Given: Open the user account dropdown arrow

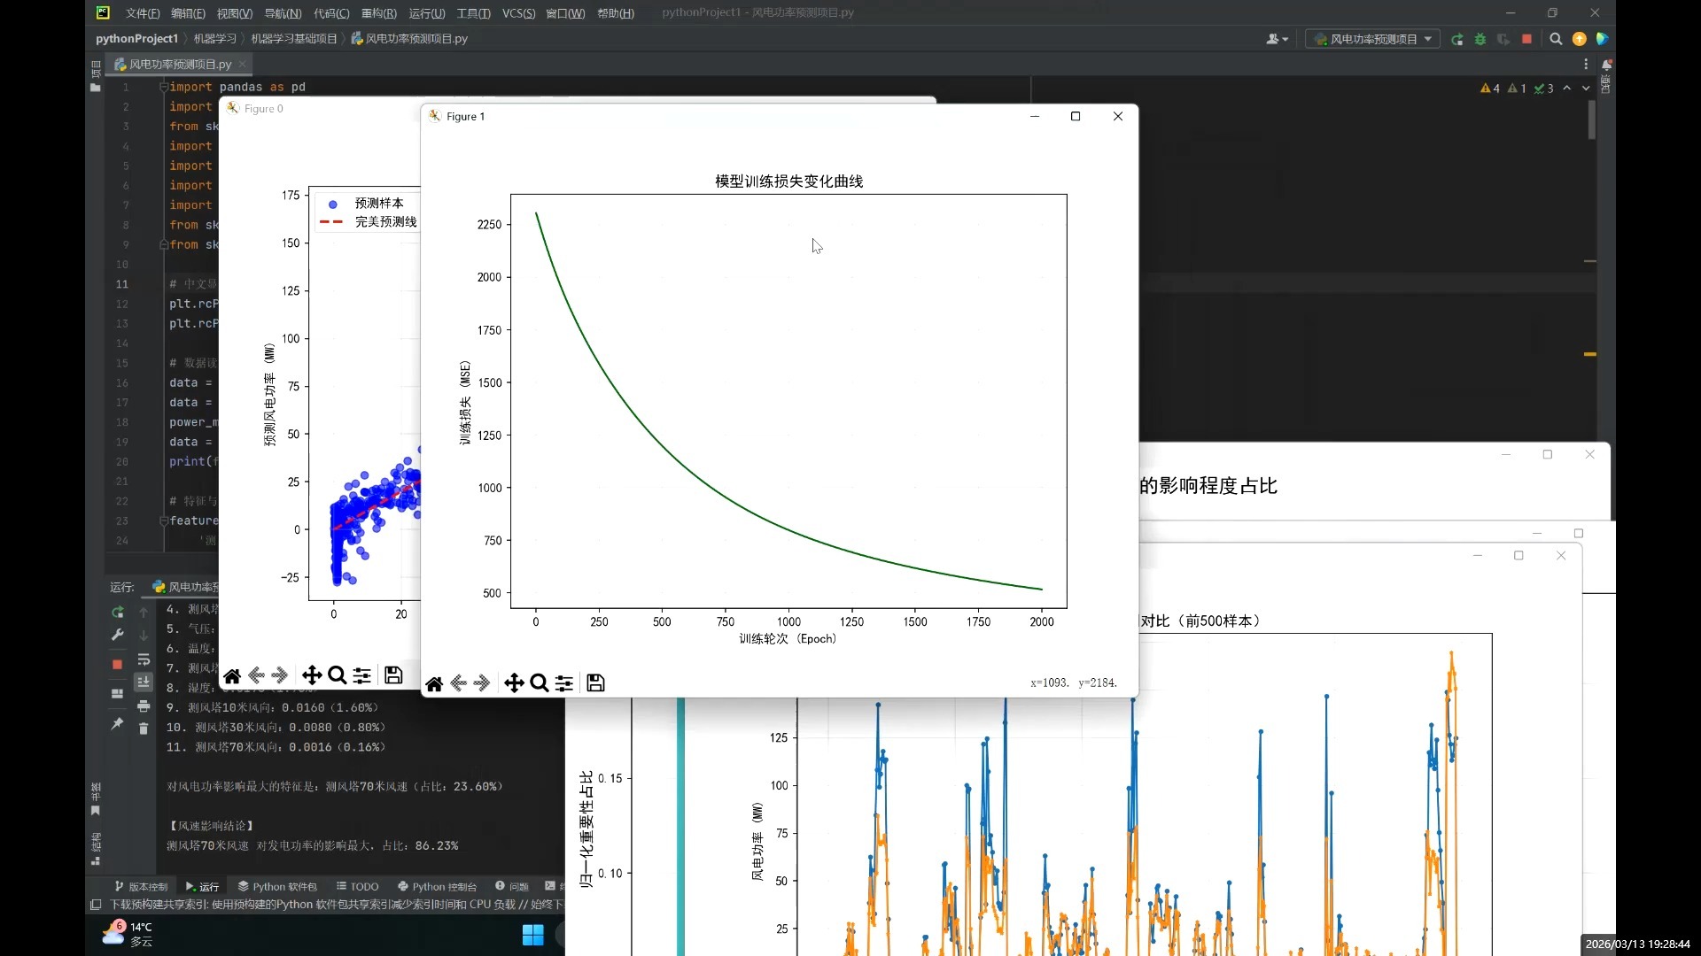Looking at the screenshot, I should click(x=1285, y=39).
